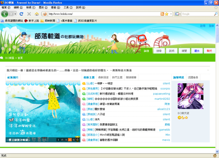This screenshot has height=158, width=219.
Task: Open the 導覽 navigation tab
Action: point(184,51)
